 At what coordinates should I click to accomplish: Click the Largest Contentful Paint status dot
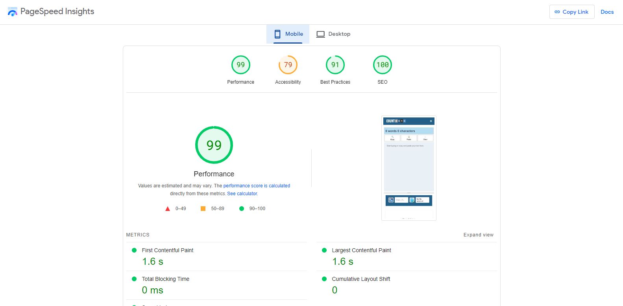(324, 250)
